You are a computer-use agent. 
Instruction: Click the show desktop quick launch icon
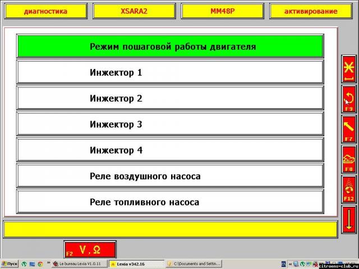pyautogui.click(x=32, y=264)
